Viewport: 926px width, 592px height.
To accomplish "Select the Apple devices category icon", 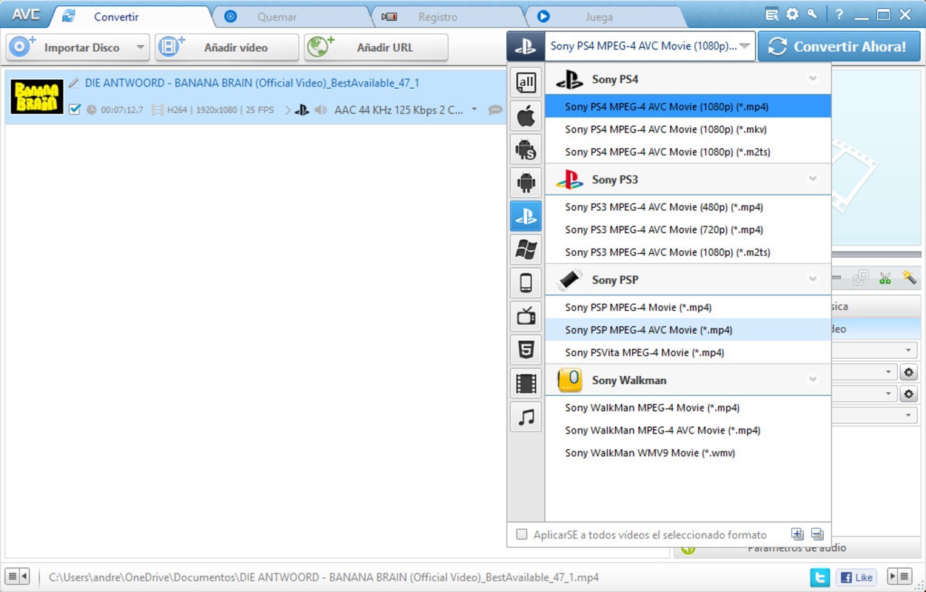I will (526, 116).
